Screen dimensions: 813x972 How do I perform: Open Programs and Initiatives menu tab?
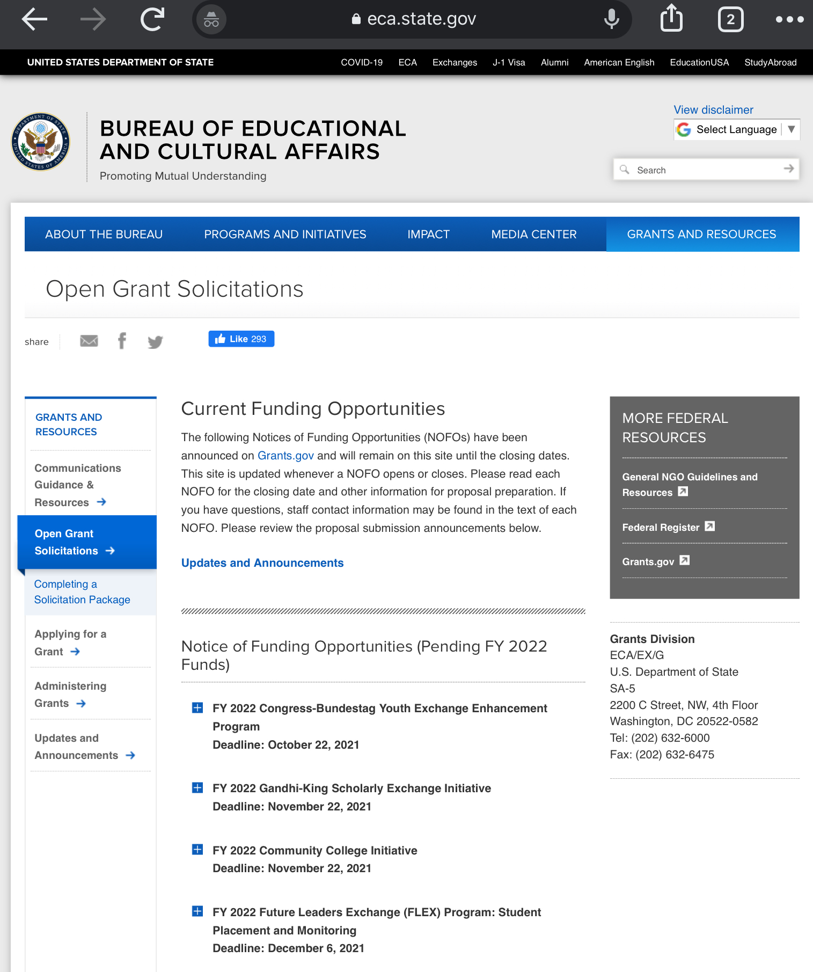pos(285,235)
